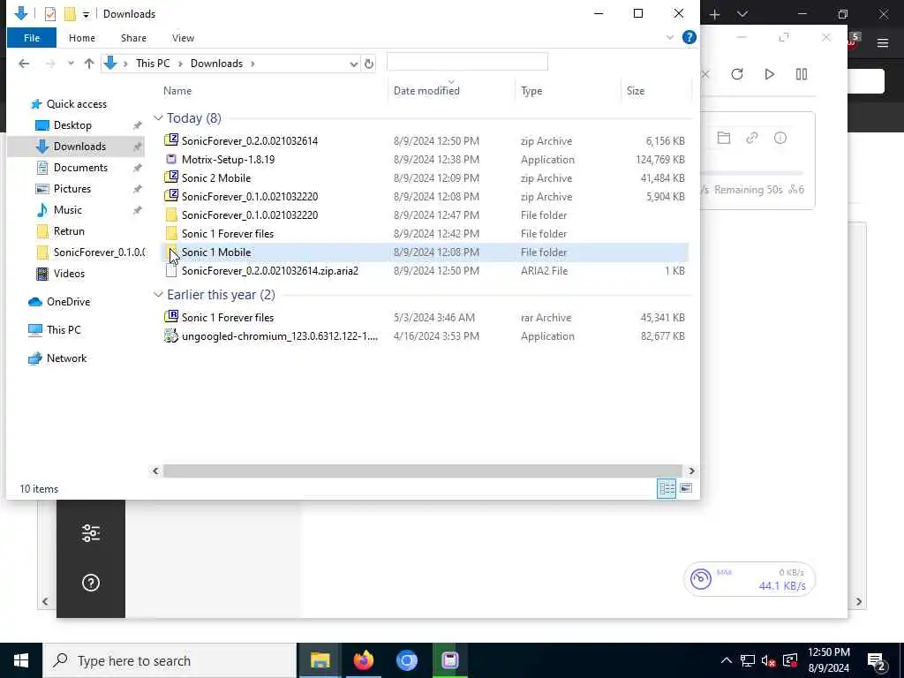Switch to large thumbnails view icon
Viewport: 904px width, 678px height.
click(685, 488)
